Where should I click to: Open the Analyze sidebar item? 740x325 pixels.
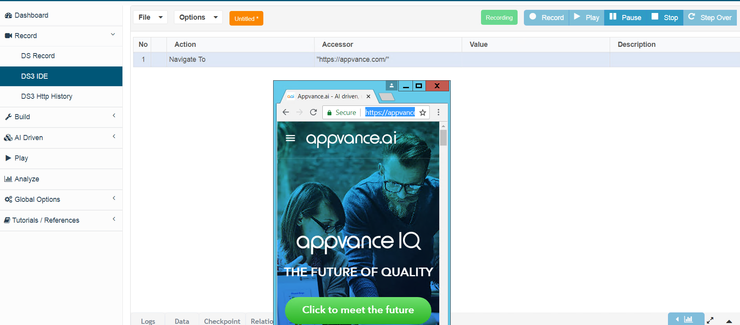[x=61, y=179]
